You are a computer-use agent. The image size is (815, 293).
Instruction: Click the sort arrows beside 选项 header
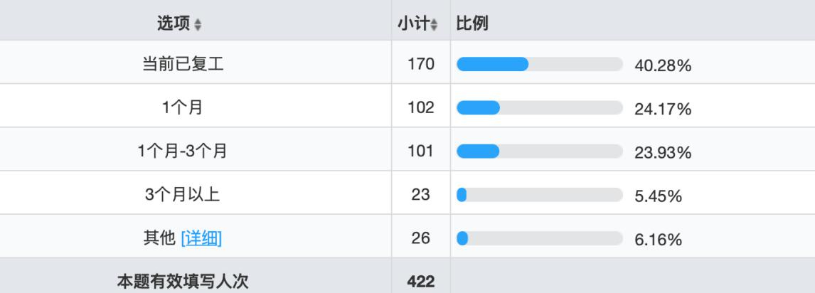[198, 25]
